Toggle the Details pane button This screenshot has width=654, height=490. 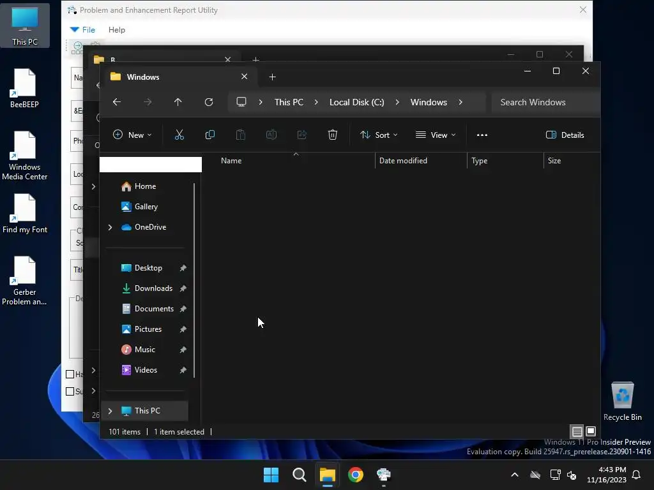[565, 135]
